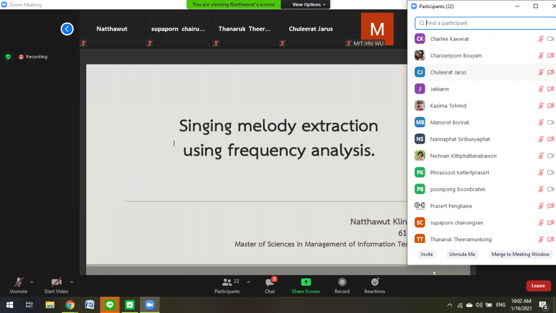Open the Chat panel icon
This screenshot has width=556, height=313.
click(270, 283)
